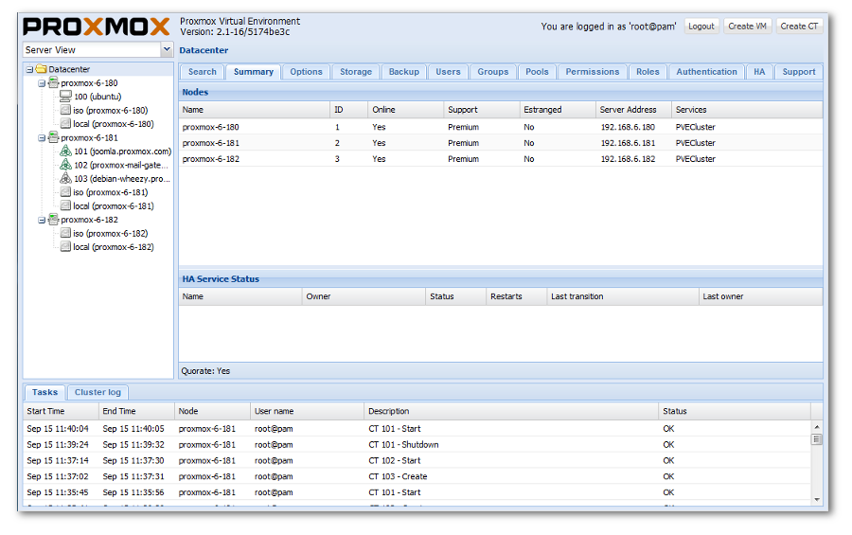Open the Storage tab
The width and height of the screenshot is (852, 535).
[356, 72]
